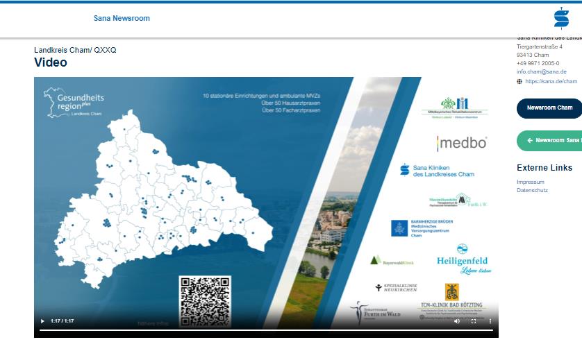Viewport: 582px width, 342px height.
Task: Go back via Newsroom Sana button
Action: 549,141
